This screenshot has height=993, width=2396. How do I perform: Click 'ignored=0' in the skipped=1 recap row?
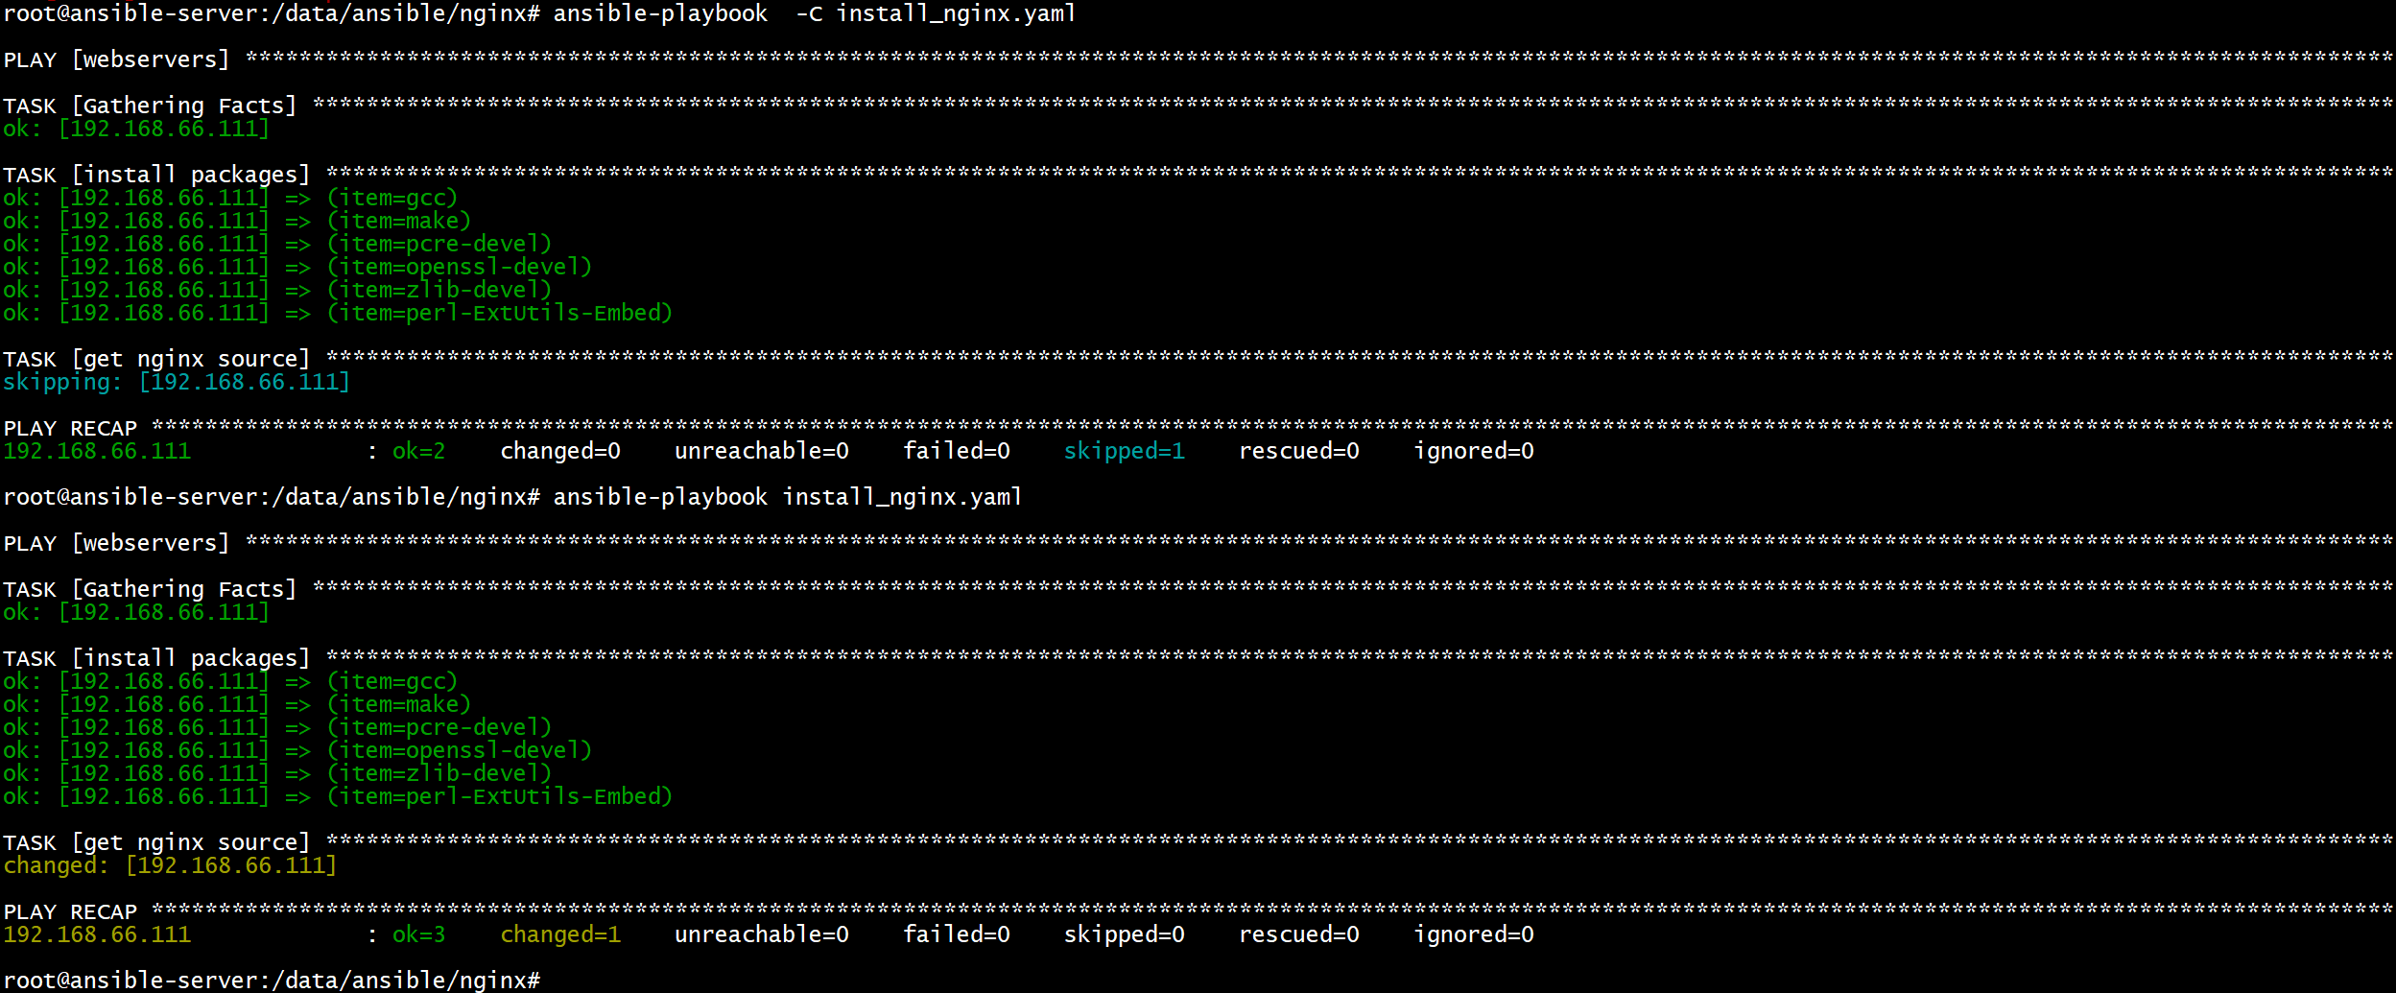point(1474,451)
